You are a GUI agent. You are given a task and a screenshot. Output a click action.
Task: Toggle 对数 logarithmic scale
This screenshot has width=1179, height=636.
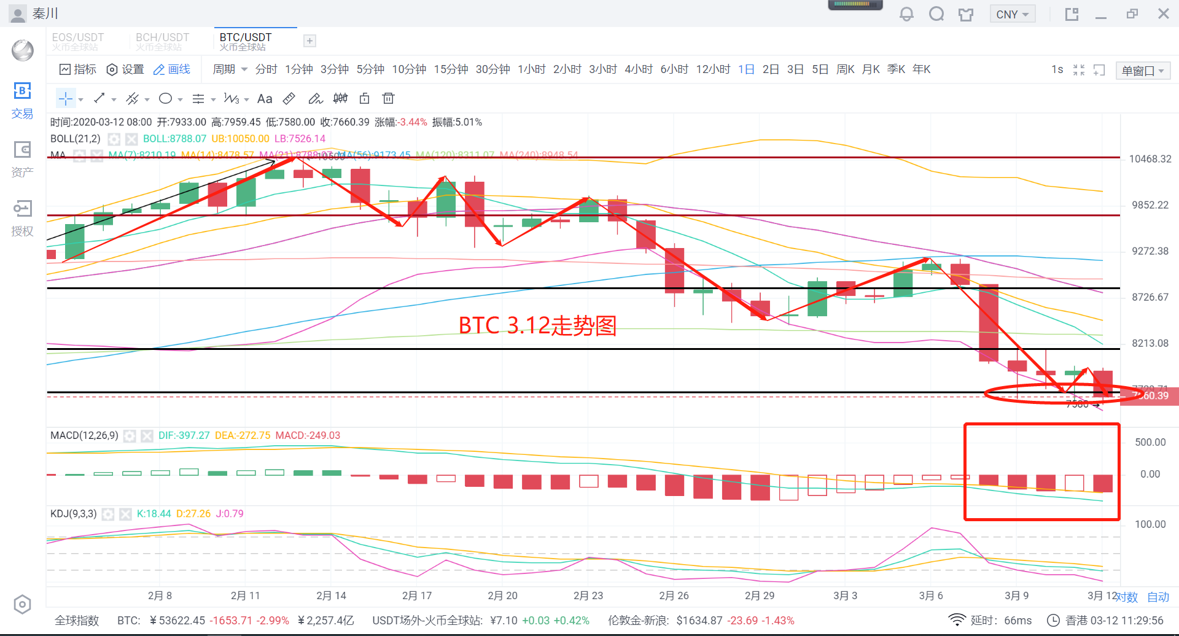(x=1127, y=597)
